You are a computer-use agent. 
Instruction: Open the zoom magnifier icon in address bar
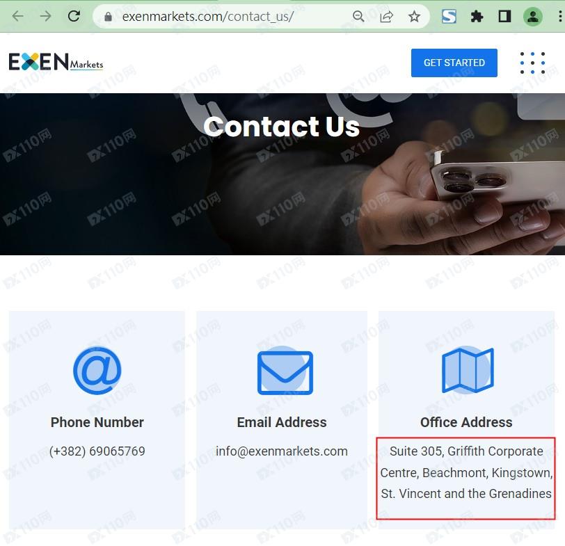[358, 17]
